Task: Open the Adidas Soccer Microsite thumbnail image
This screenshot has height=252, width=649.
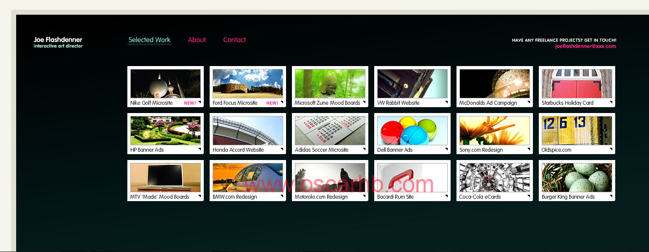Action: 330,131
